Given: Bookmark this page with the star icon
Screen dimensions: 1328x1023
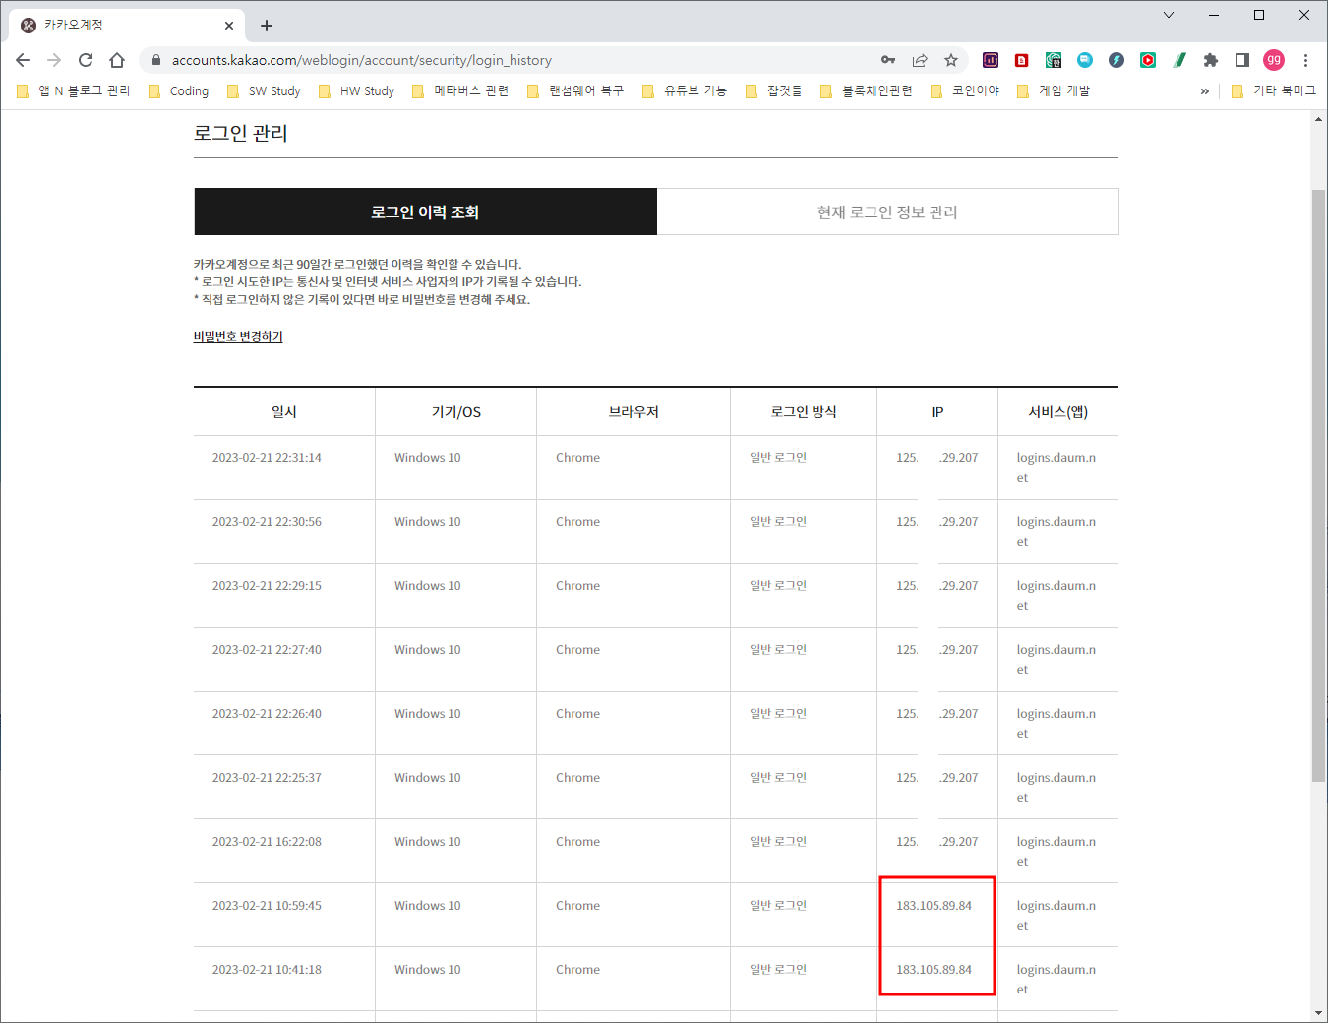Looking at the screenshot, I should coord(951,60).
